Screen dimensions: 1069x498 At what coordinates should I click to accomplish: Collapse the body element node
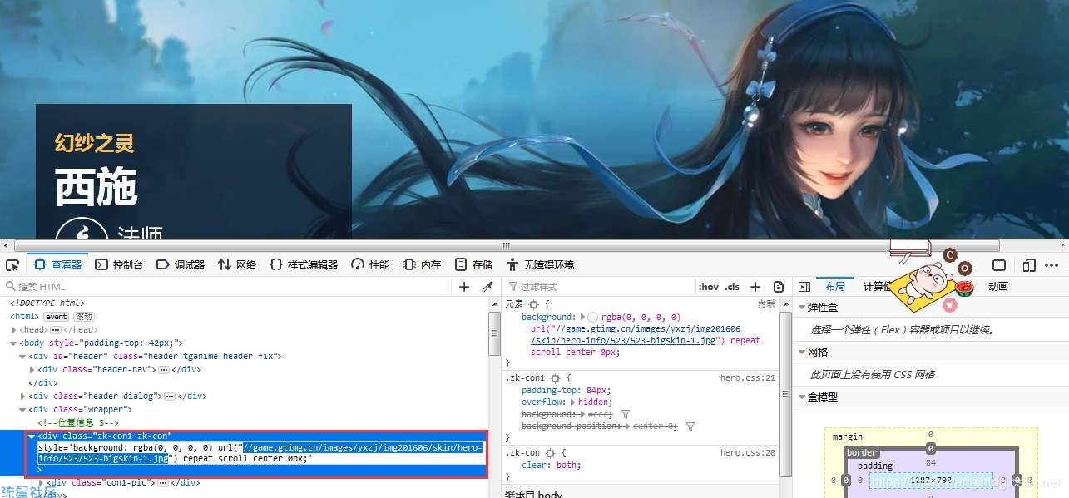click(x=13, y=343)
